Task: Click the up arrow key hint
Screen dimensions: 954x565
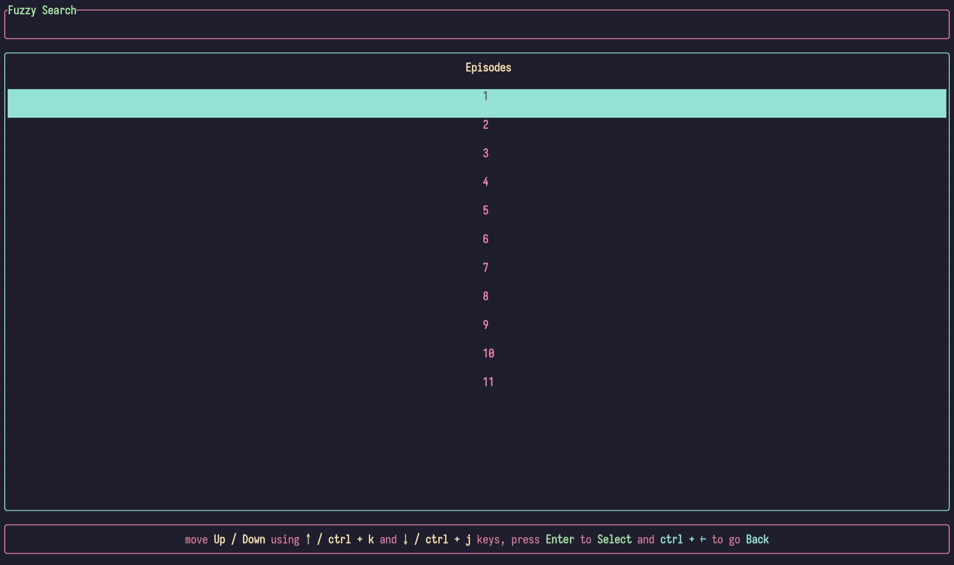Action: point(308,539)
